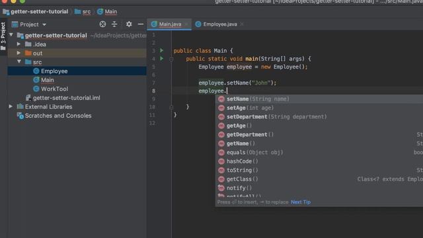Click line number 5 in gutter
423x238 pixels.
click(153, 67)
